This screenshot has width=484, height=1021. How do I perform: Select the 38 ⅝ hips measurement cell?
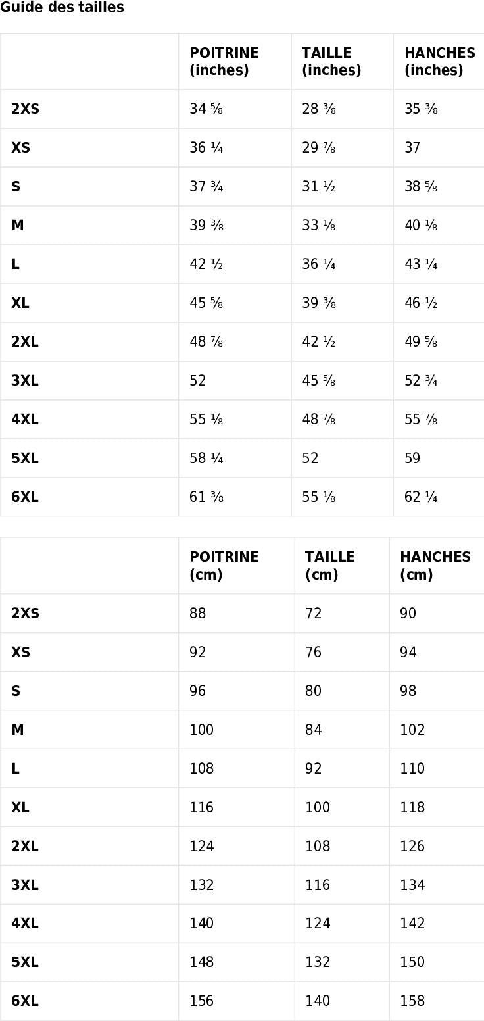[x=421, y=187]
